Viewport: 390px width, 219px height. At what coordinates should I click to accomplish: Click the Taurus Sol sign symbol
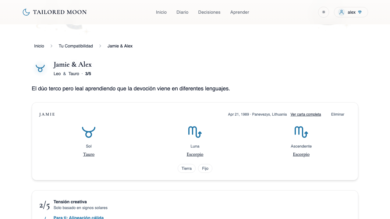(89, 132)
